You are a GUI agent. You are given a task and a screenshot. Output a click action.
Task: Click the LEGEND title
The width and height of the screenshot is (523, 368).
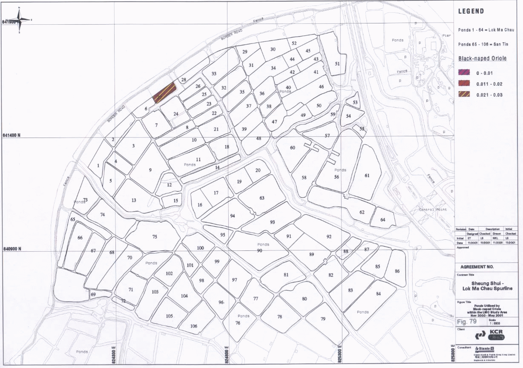point(471,11)
